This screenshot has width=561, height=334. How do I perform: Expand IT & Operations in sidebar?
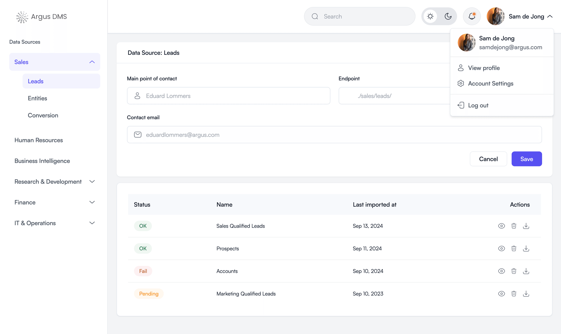92,223
